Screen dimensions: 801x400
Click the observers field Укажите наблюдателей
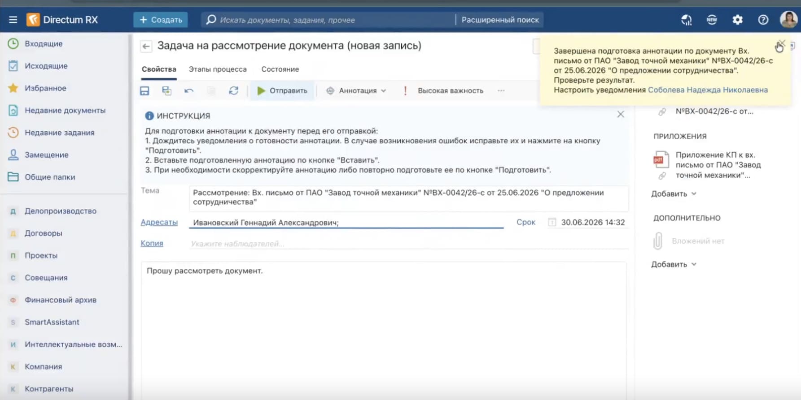[x=408, y=244]
